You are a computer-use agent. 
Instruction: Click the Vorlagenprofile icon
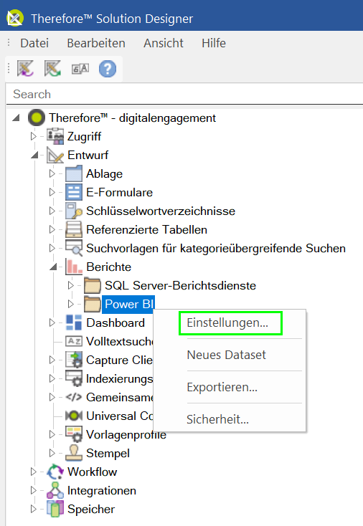(74, 434)
